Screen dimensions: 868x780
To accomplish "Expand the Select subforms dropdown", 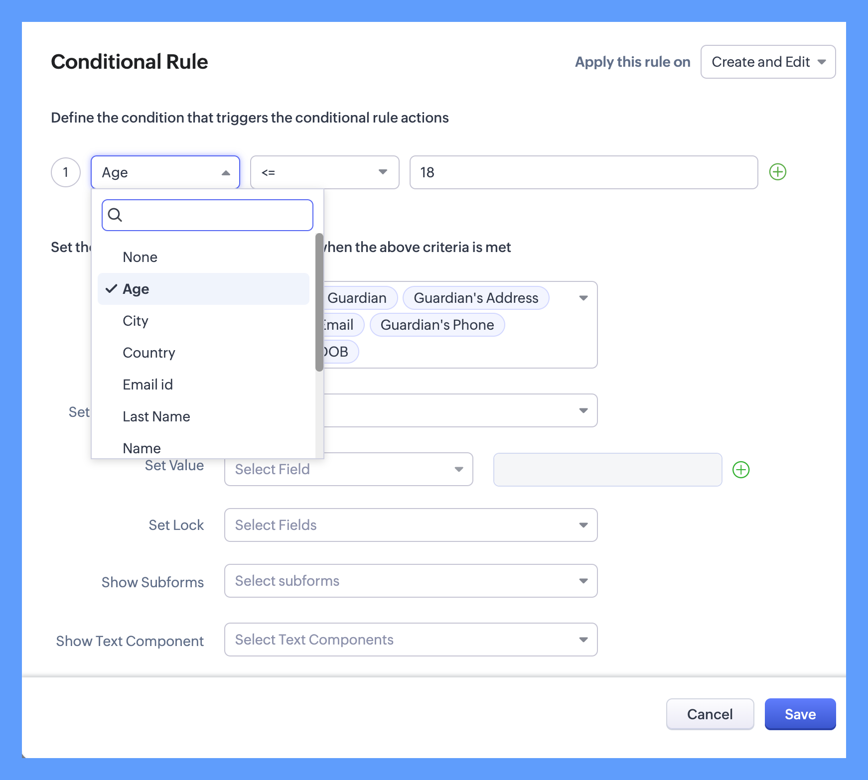I will point(411,581).
